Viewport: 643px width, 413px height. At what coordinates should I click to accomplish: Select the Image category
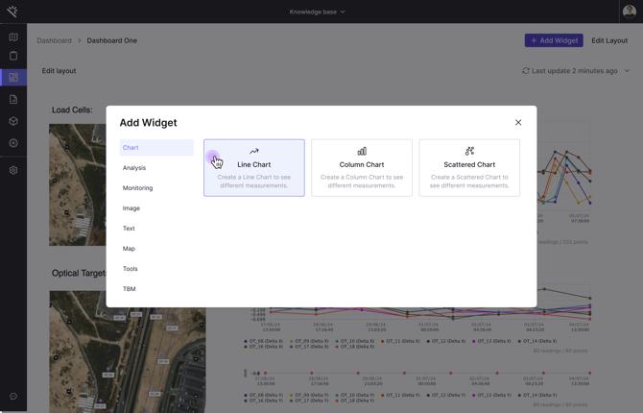pos(156,208)
